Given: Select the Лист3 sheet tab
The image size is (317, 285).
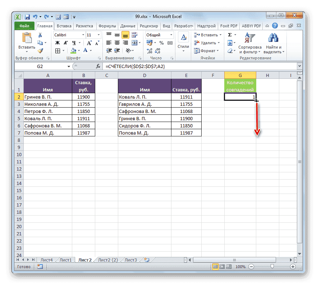Looking at the screenshot, I should pos(130,259).
